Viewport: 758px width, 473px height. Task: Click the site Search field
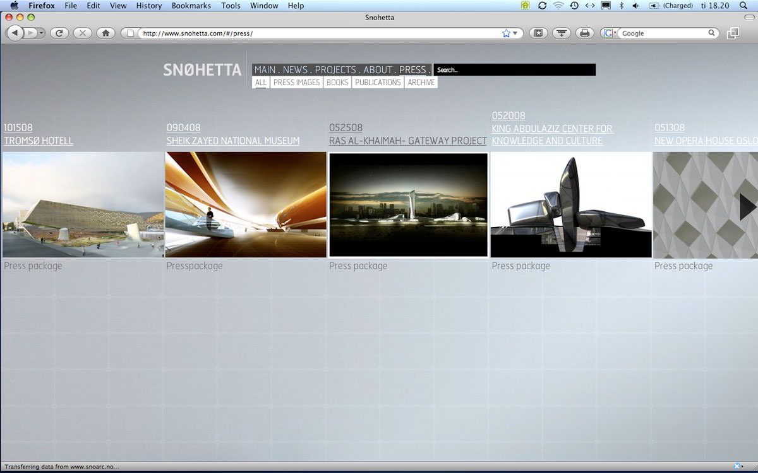click(515, 70)
